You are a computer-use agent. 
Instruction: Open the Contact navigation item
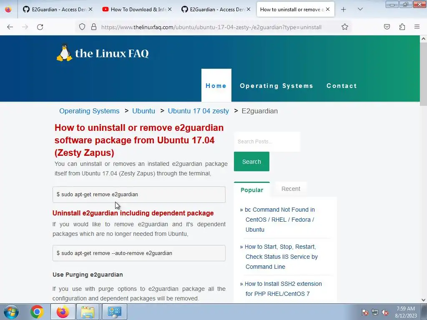pos(342,86)
